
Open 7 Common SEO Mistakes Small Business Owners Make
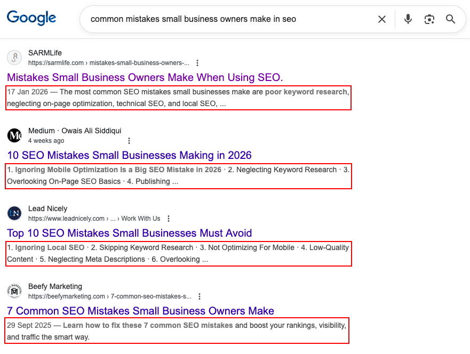point(140,311)
